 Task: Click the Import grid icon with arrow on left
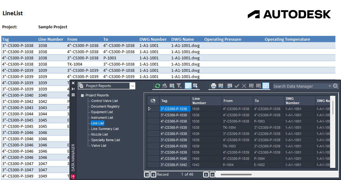230,86
